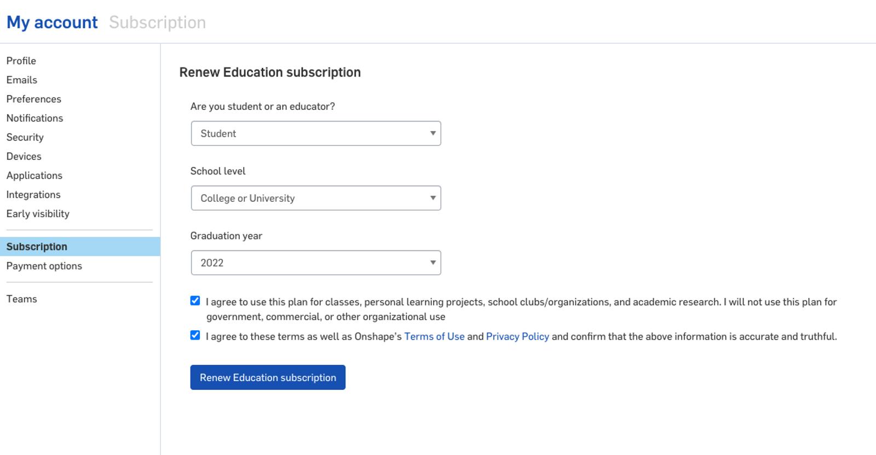Screen dimensions: 876x455
Task: Open Integrations settings
Action: click(33, 195)
